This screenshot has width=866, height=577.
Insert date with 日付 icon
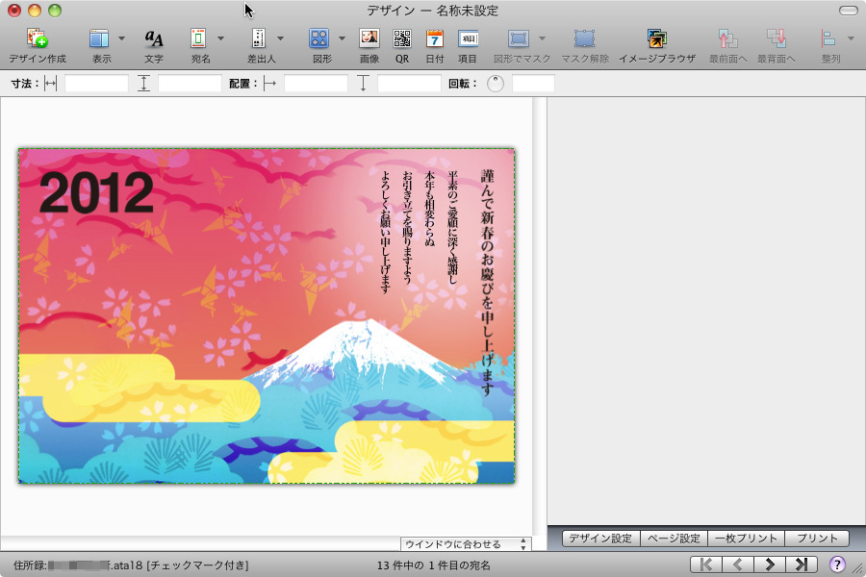coord(434,39)
